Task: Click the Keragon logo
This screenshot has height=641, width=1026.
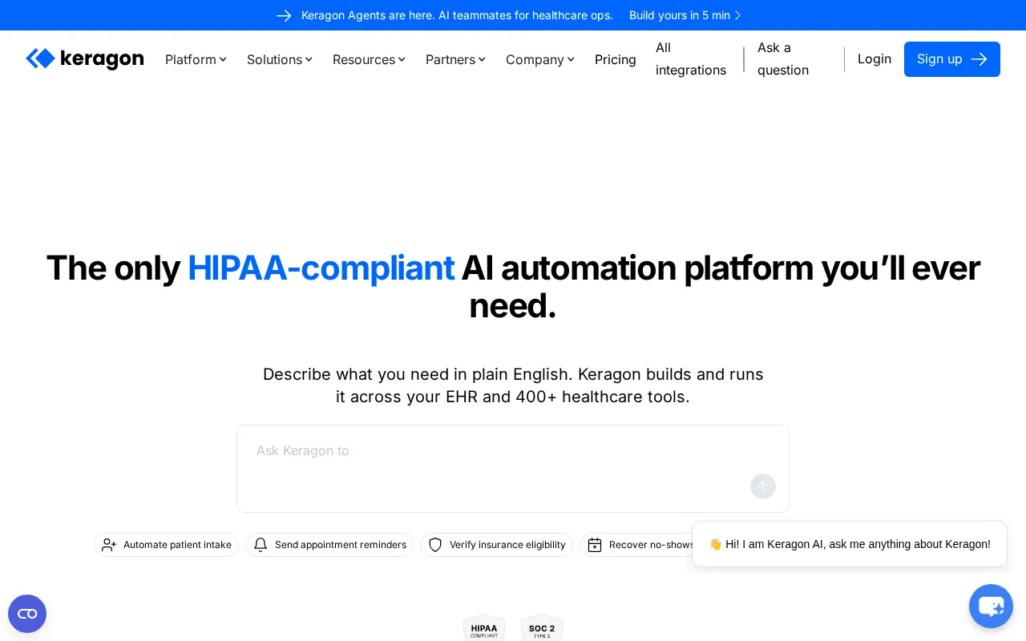Action: (x=85, y=58)
